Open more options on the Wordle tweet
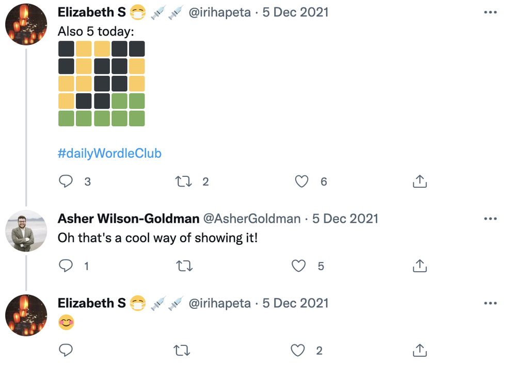The width and height of the screenshot is (511, 365). click(490, 12)
